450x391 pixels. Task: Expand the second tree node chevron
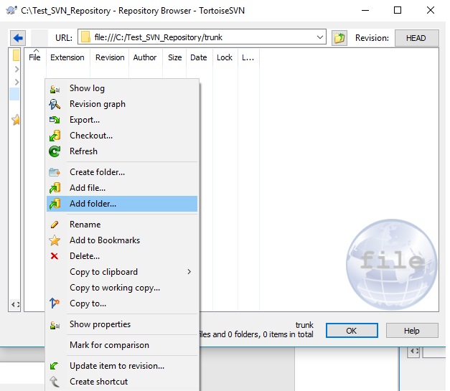pos(17,82)
